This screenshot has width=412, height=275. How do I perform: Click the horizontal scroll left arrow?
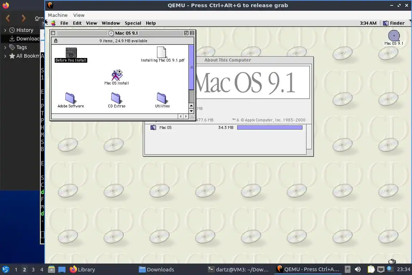[181, 116]
